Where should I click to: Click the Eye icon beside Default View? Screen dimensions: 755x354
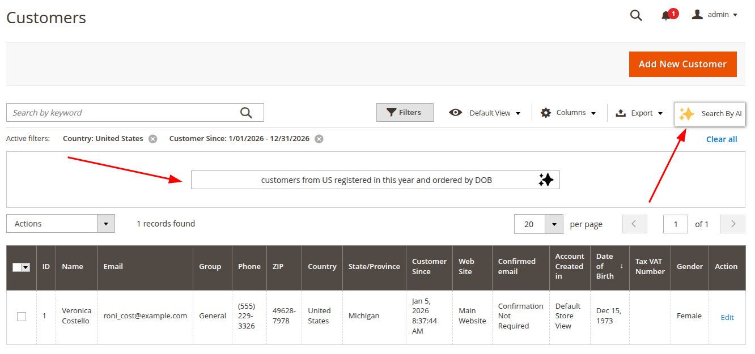[x=455, y=113]
